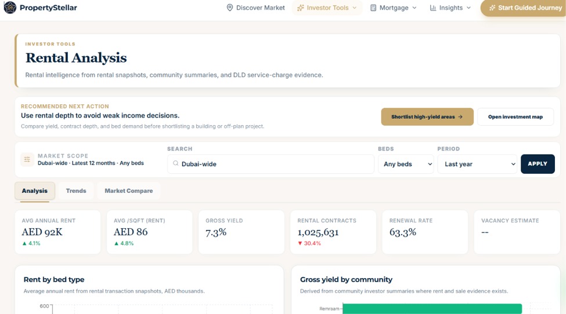Click the Avg Annual Rent AED 92K card
566x314 pixels.
click(57, 232)
